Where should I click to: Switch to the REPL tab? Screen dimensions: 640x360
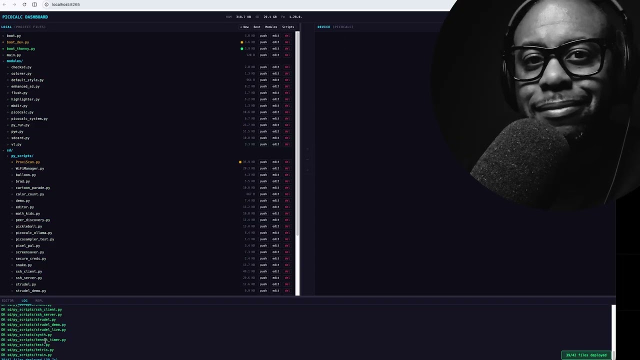[x=39, y=300]
